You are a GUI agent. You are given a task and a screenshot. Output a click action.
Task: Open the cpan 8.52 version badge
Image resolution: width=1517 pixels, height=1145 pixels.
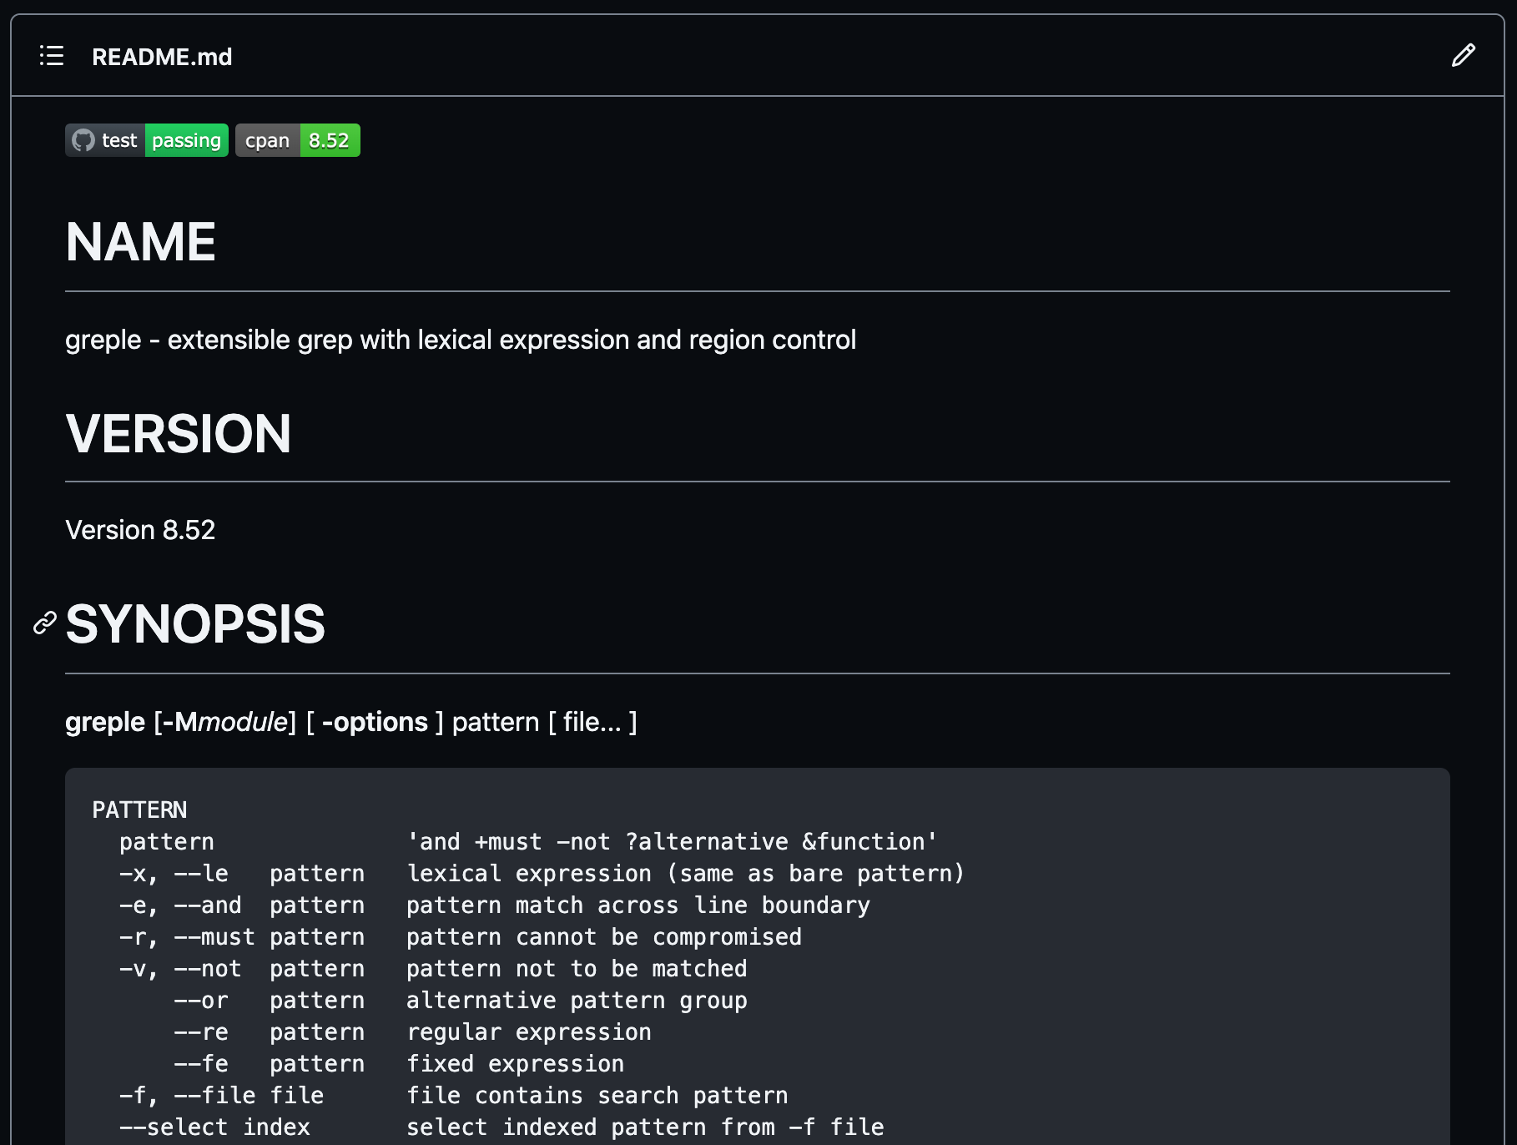(x=297, y=140)
